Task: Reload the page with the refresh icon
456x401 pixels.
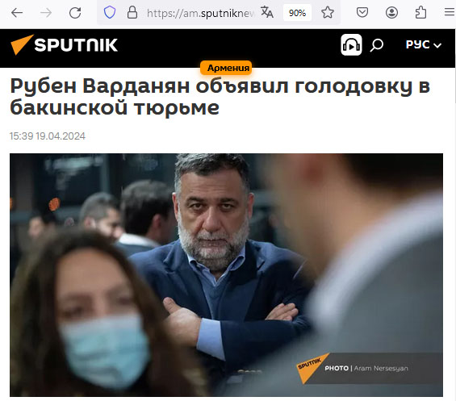Action: coord(75,13)
